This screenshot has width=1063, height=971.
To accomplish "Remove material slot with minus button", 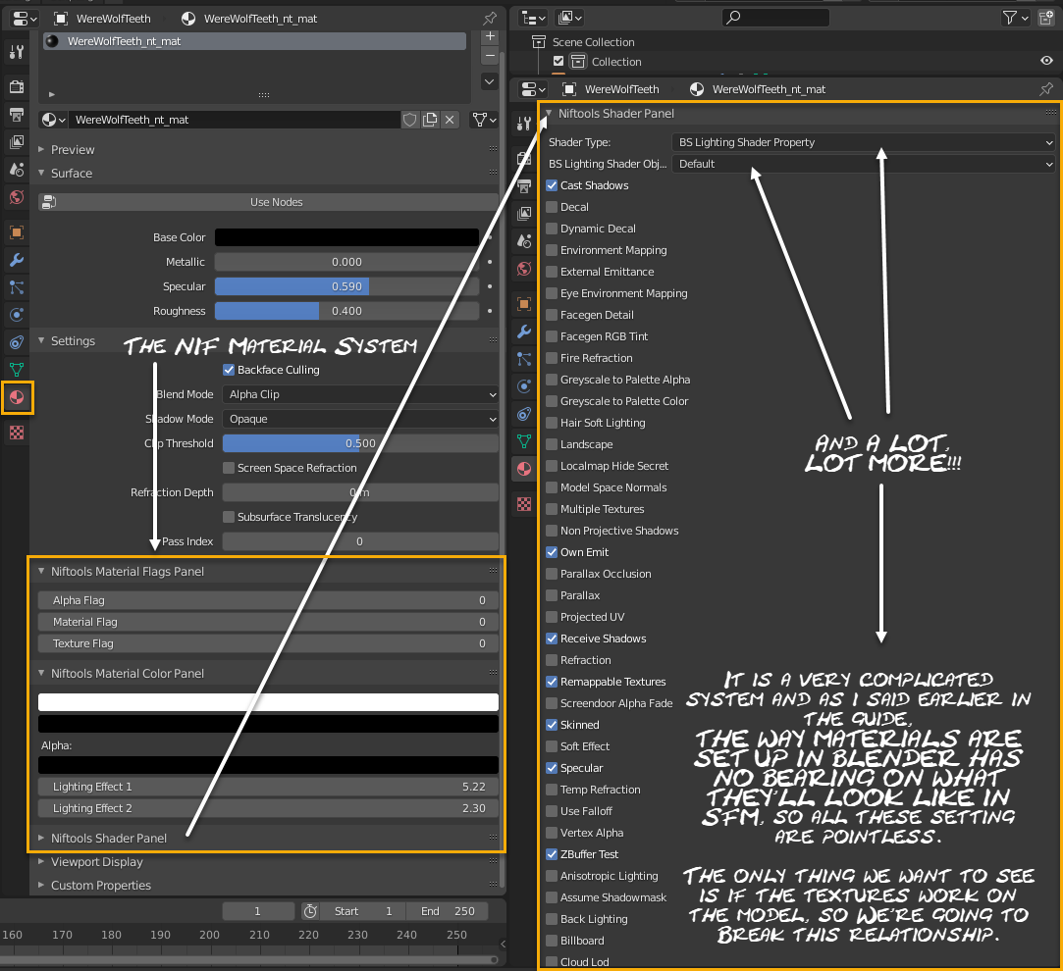I will click(x=490, y=56).
